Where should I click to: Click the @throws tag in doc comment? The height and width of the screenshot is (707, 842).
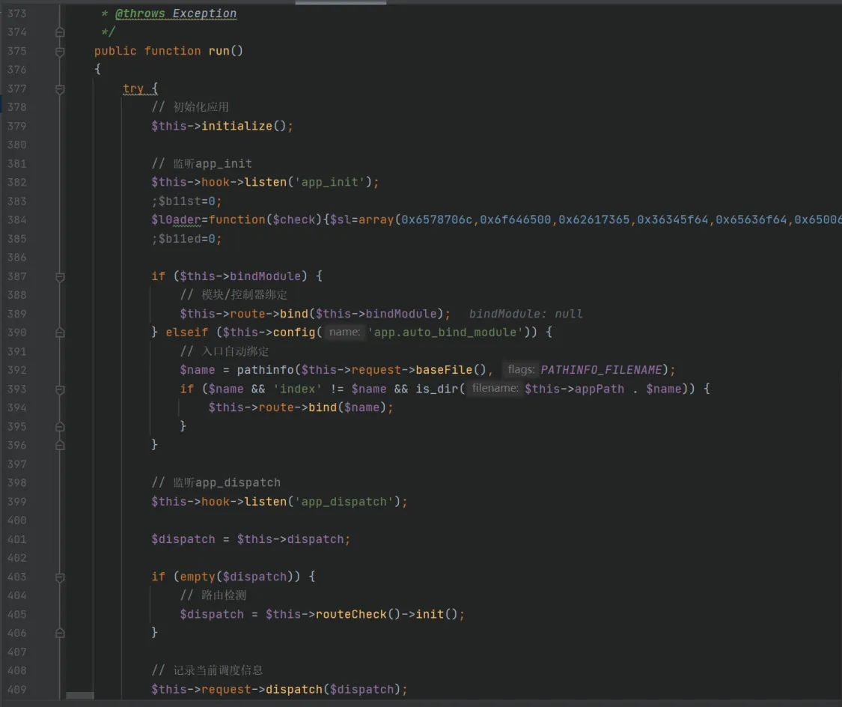140,13
